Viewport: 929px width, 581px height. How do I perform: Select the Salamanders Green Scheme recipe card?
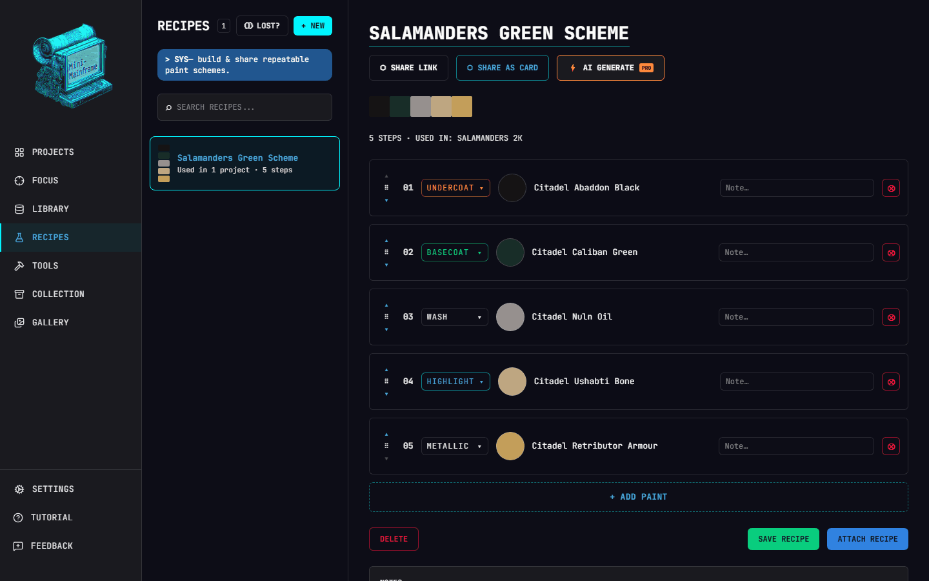245,163
